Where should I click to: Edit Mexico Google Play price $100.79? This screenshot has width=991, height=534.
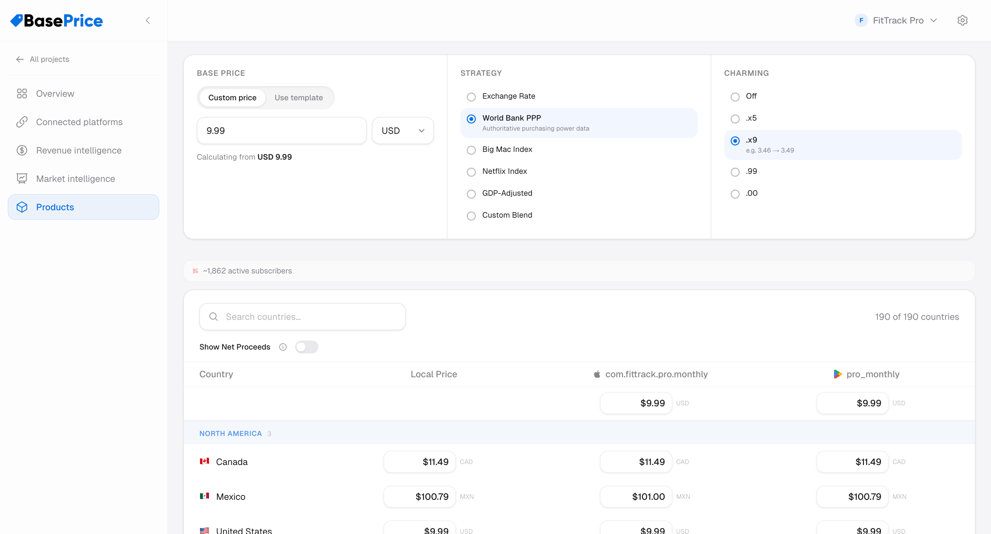(852, 496)
